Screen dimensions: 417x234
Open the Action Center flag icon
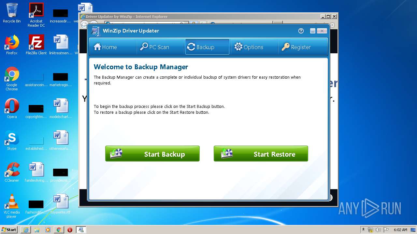coord(386,230)
